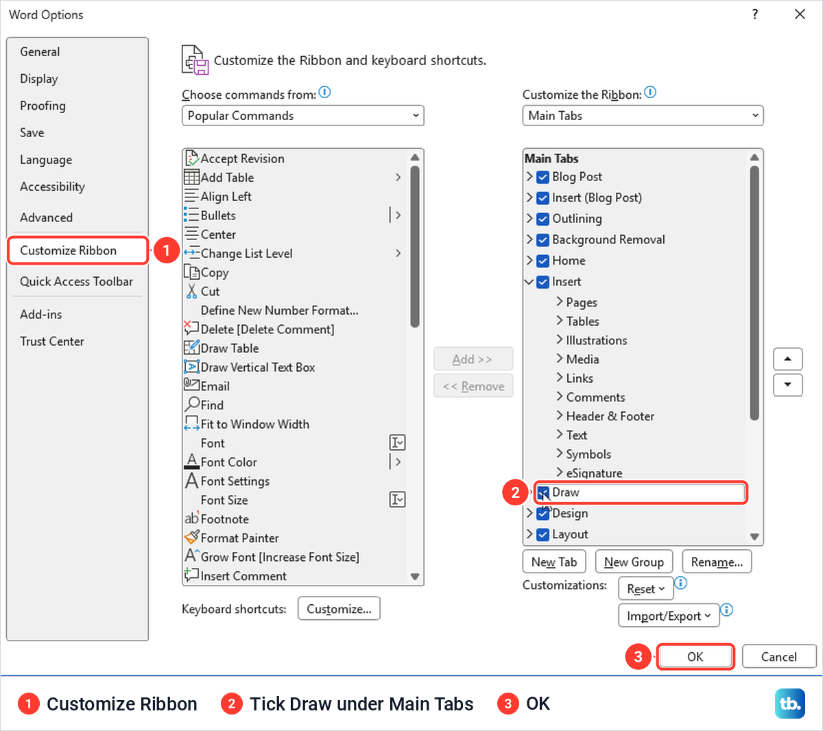Uncheck the Layout tab checkbox

(x=542, y=535)
